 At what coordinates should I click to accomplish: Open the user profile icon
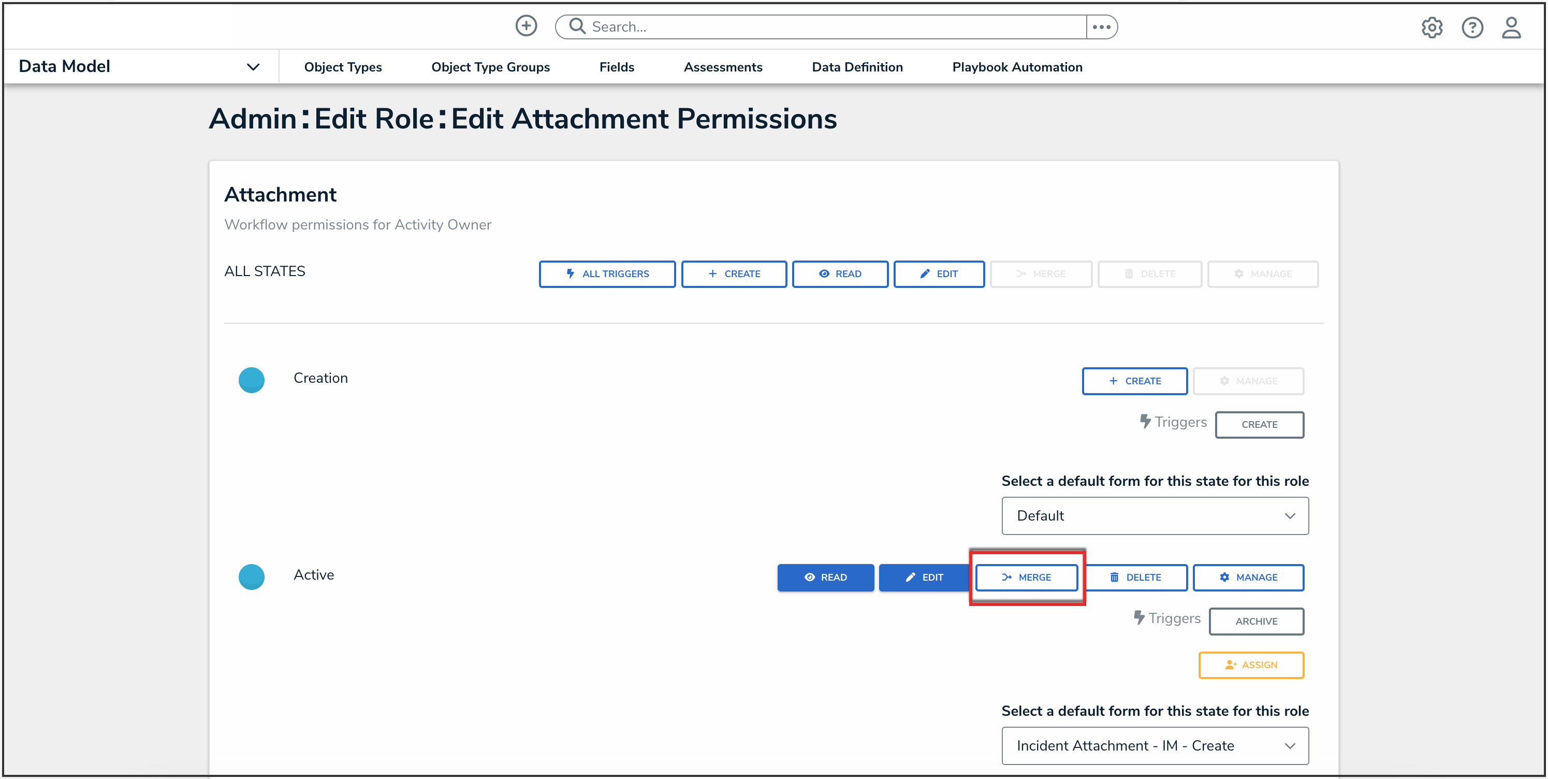[1511, 27]
